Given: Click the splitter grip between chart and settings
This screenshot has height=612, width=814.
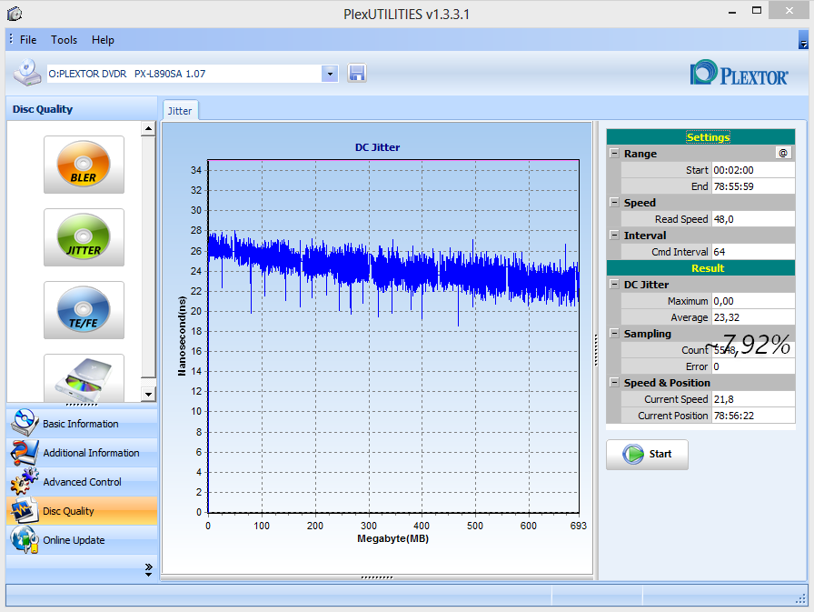Looking at the screenshot, I should point(596,349).
